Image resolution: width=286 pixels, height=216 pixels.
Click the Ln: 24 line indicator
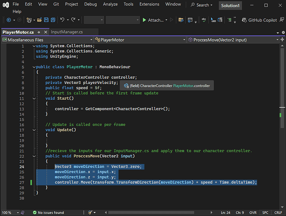[x=226, y=213]
